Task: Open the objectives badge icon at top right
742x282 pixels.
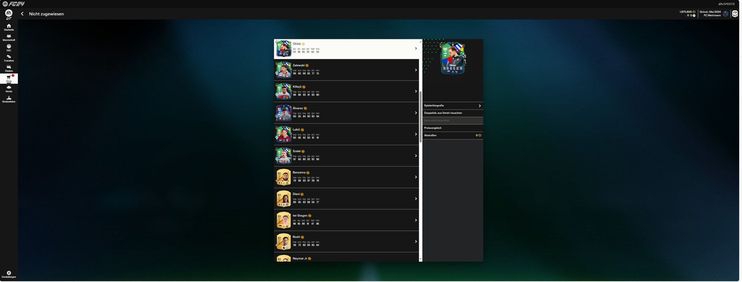Action: (x=735, y=13)
